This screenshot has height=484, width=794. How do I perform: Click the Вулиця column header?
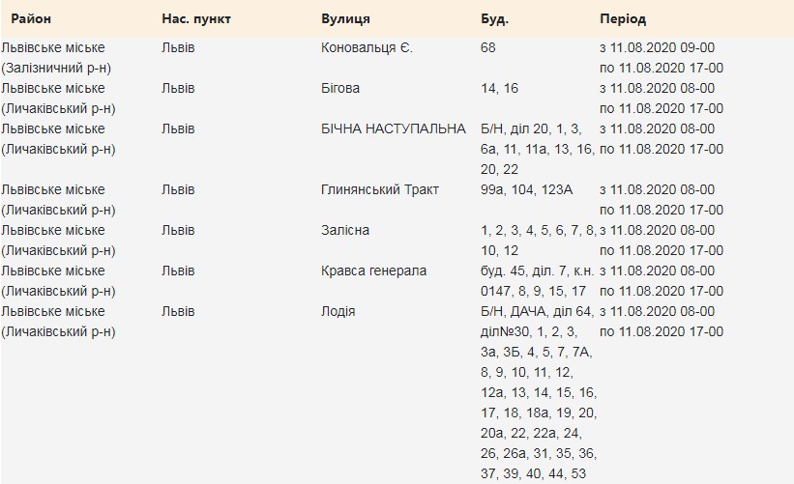(x=345, y=19)
